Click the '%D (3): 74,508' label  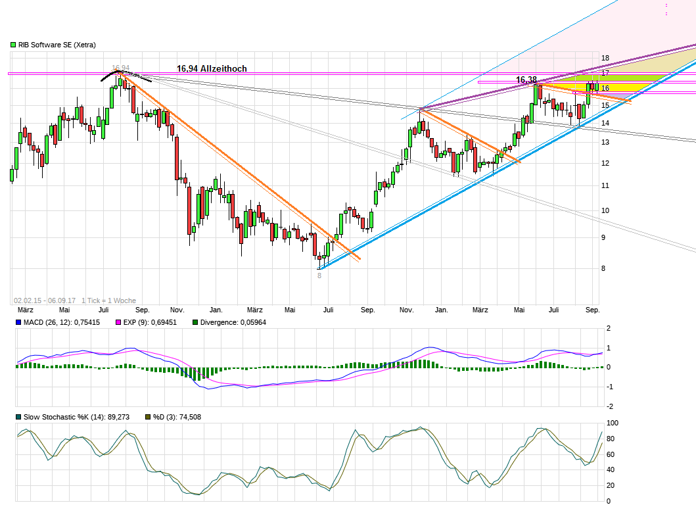coord(177,417)
